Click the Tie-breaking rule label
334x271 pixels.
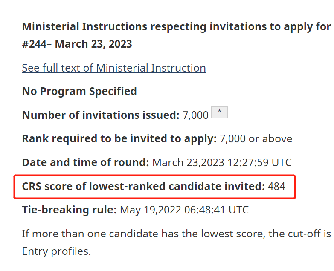click(x=69, y=210)
